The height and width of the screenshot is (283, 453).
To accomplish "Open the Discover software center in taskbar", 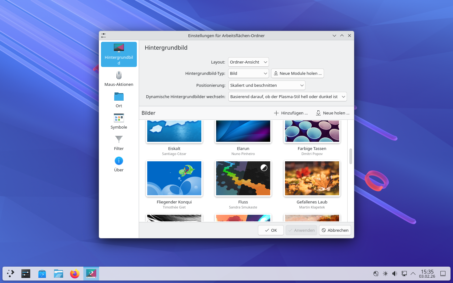I will [42, 274].
